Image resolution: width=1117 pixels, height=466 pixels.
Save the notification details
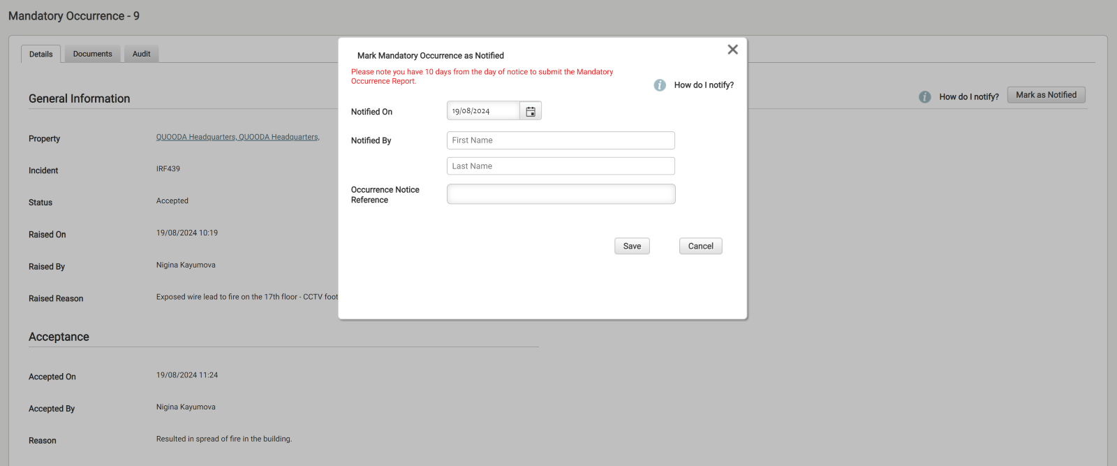632,246
